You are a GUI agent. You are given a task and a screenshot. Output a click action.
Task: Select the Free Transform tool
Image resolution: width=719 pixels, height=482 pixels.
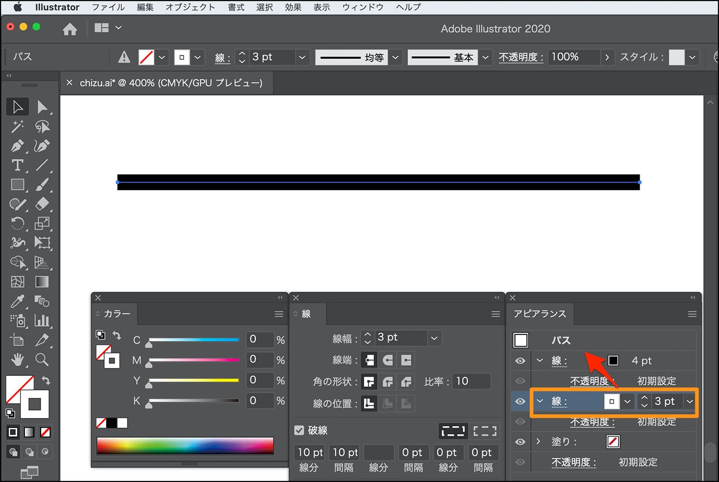coord(42,243)
